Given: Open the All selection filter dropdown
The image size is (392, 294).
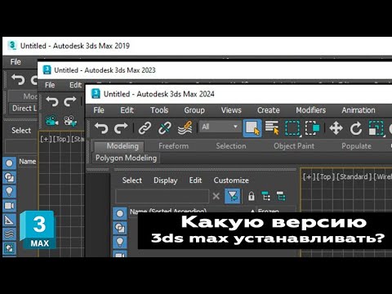Looking at the screenshot, I should (x=220, y=127).
